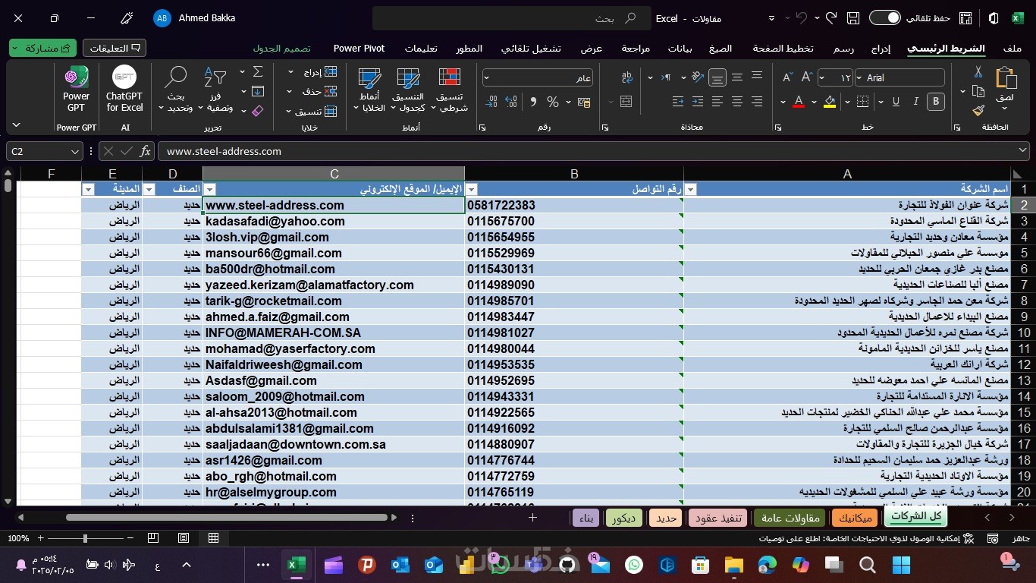Screen dimensions: 1036x583
Task: Open the التعليقات comments button
Action: pos(115,49)
